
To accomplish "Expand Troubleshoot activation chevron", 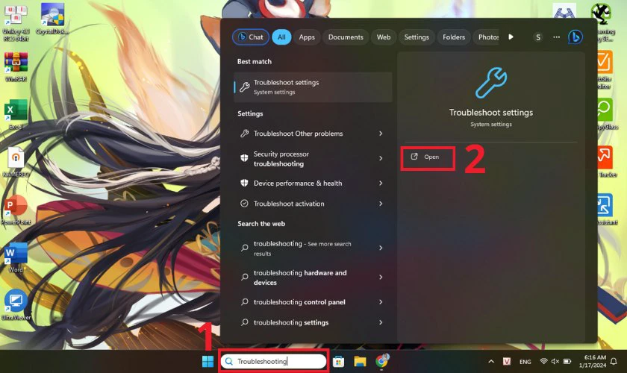I will 381,204.
